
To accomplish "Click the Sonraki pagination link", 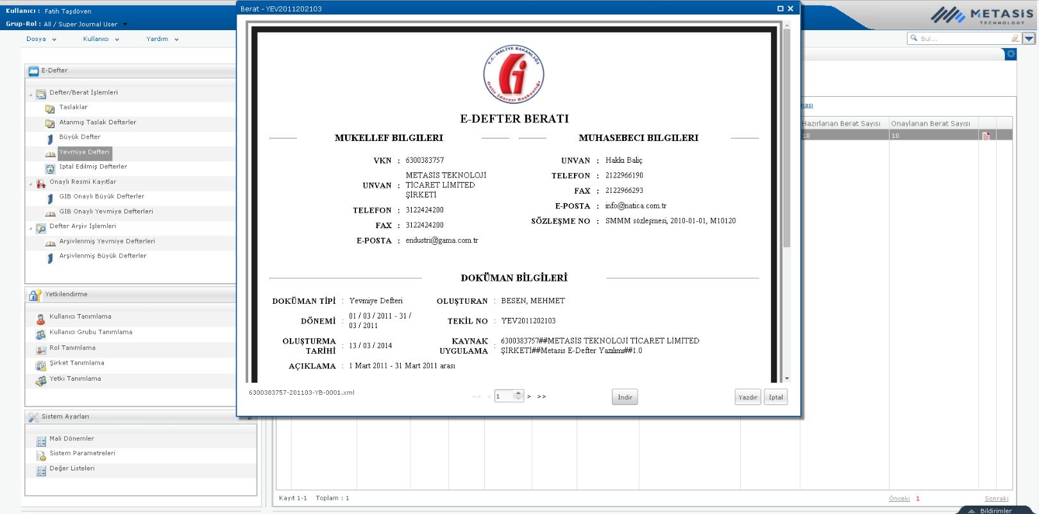I will pos(997,499).
